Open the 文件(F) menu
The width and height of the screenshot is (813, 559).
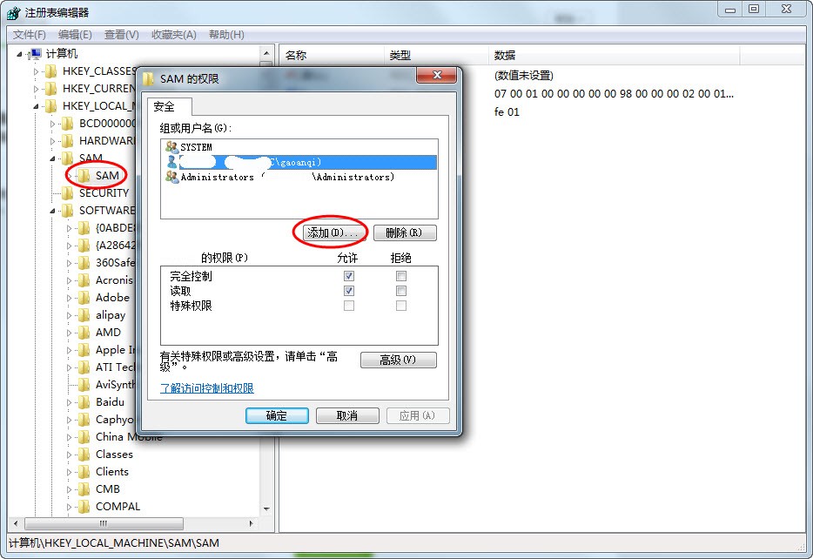[30, 35]
